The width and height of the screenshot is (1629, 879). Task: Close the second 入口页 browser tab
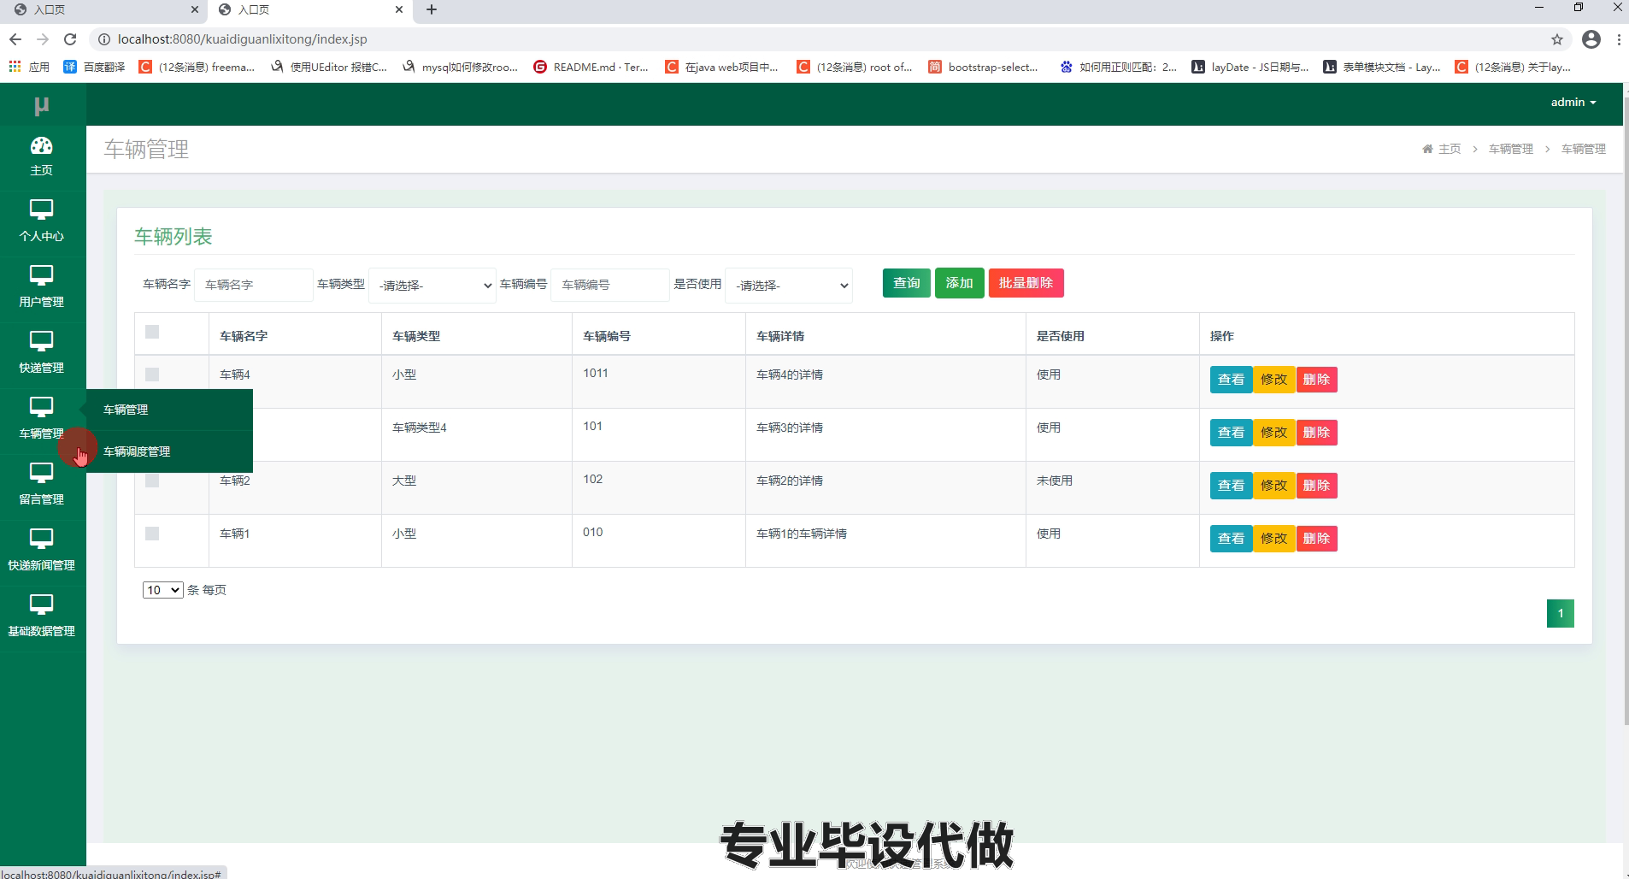[398, 9]
